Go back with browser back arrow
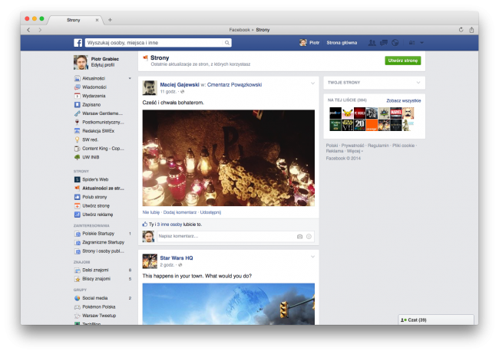 pos(28,30)
